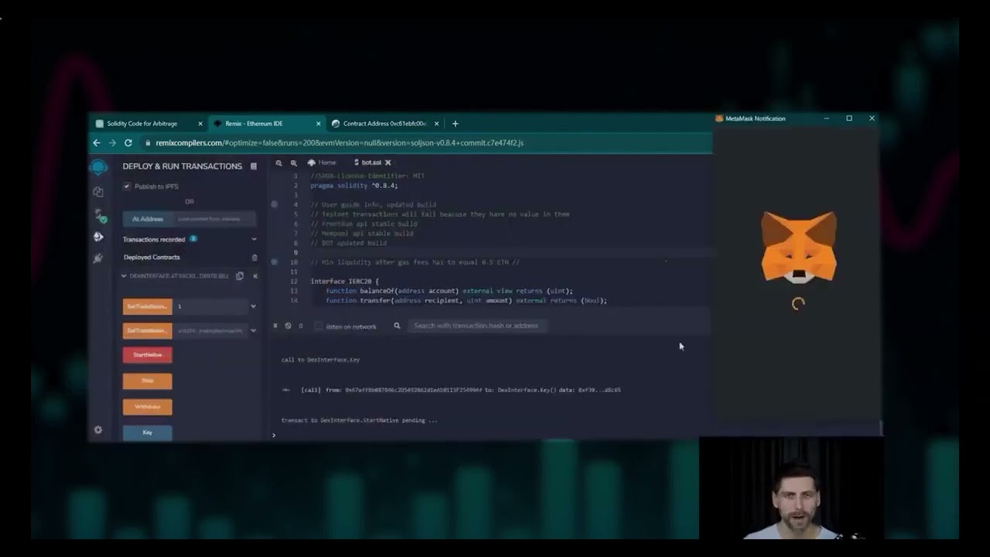Collapse the terminal panel toggle icon
This screenshot has height=557, width=990.
pos(275,326)
